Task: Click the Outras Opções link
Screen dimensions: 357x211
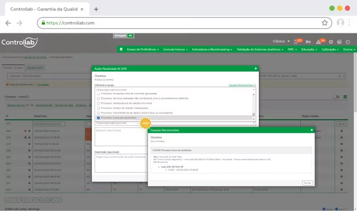Action: coord(64,105)
